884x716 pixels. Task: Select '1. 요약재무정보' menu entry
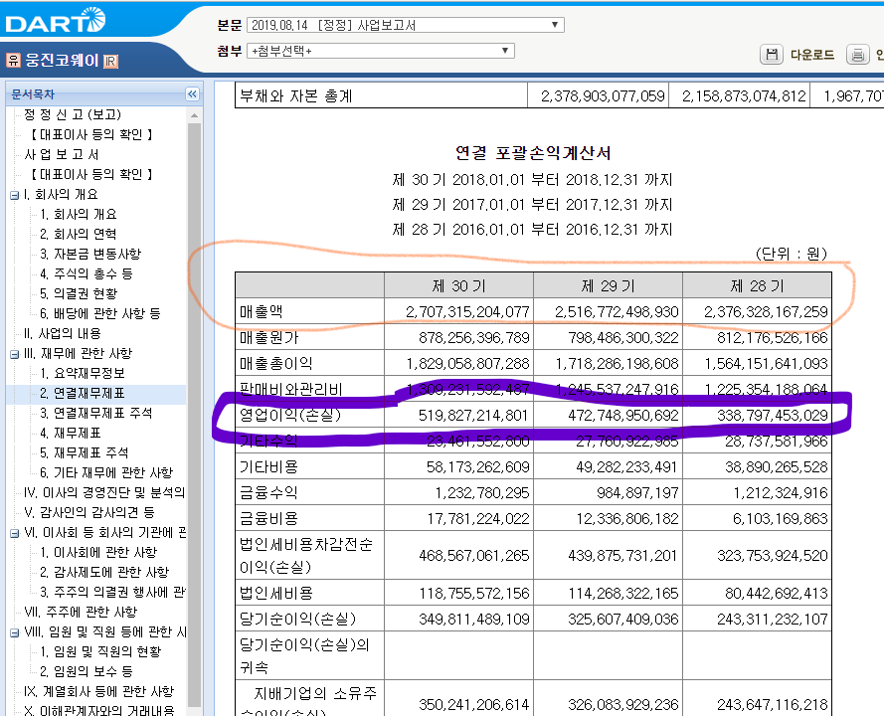click(x=90, y=375)
